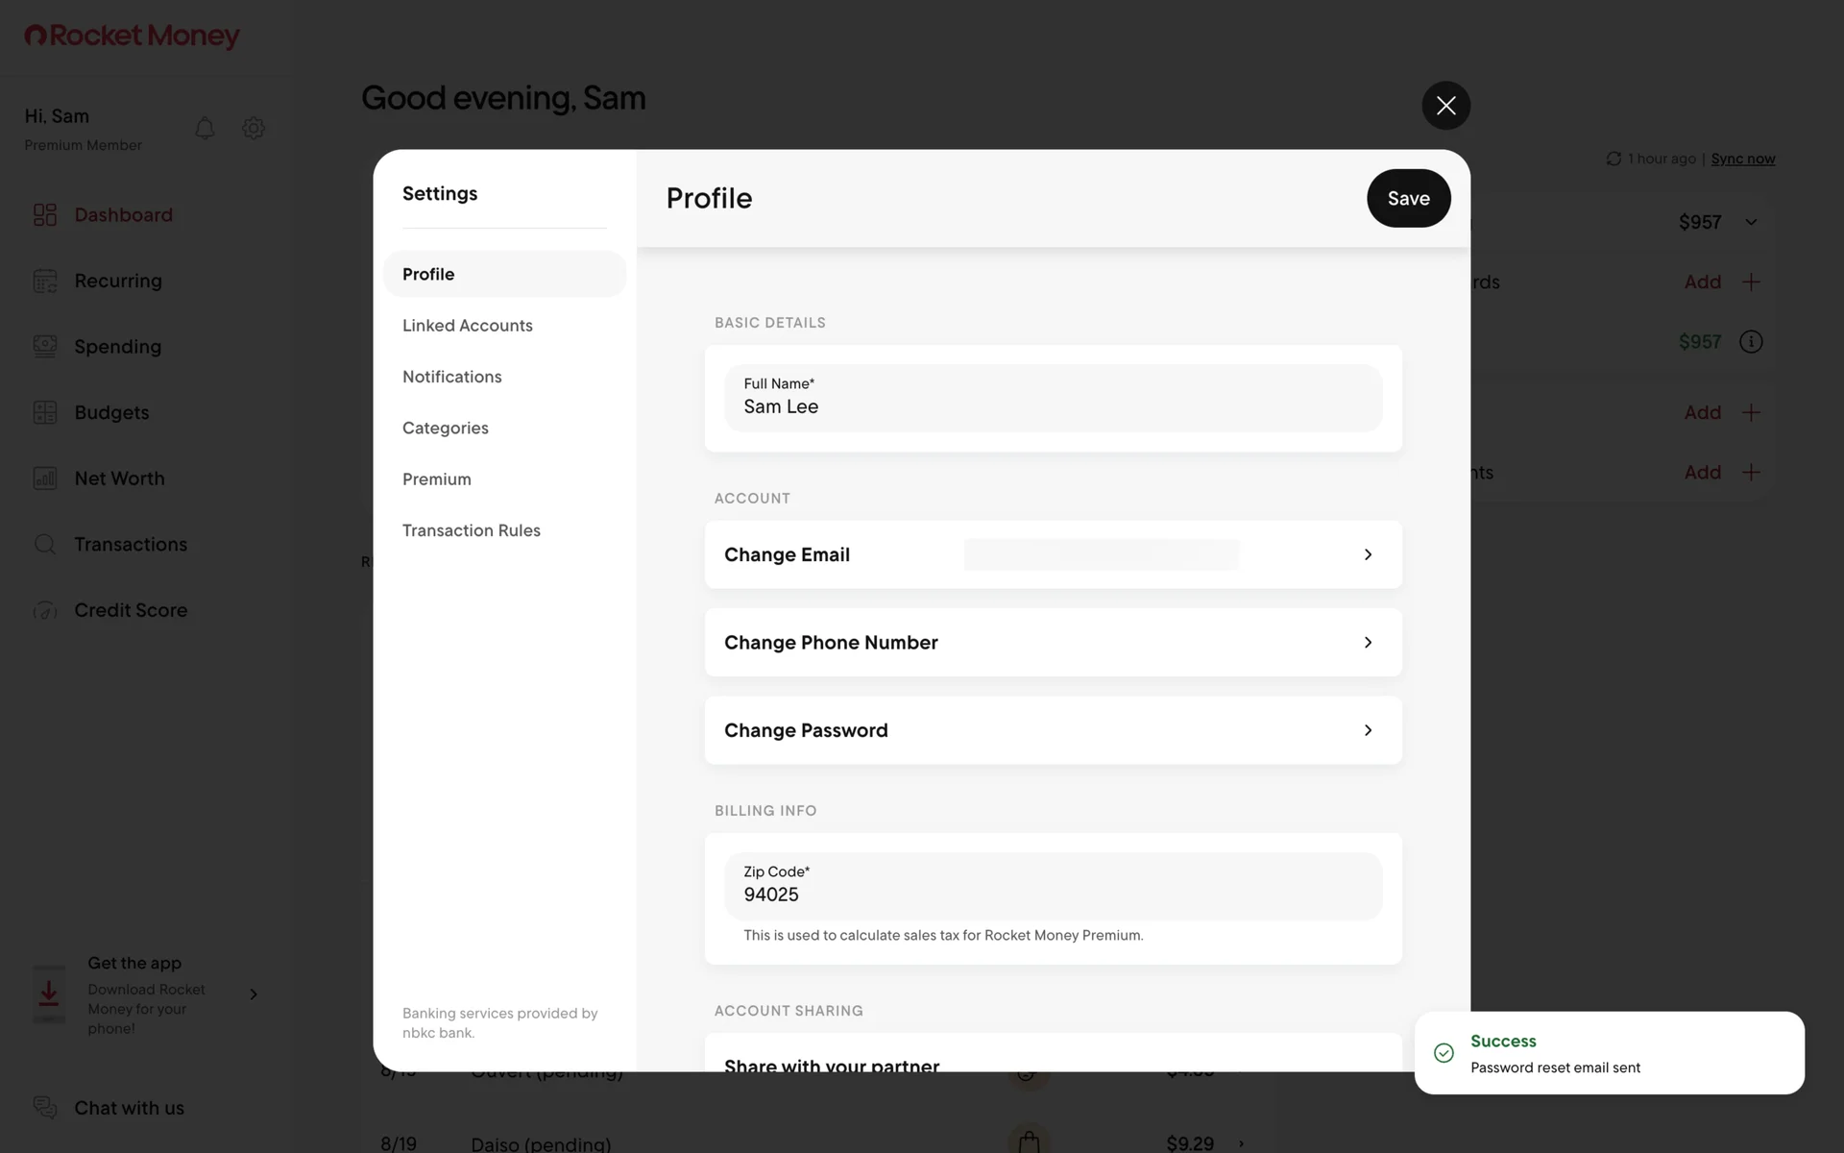Click the Credit Score gauge icon
Screen dimensions: 1844x1153
[45, 610]
